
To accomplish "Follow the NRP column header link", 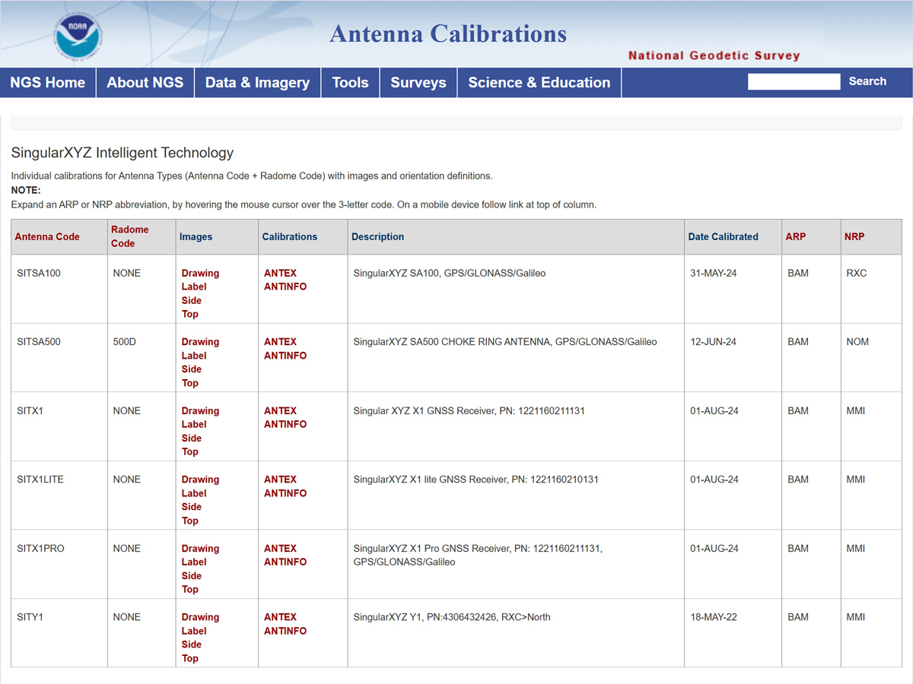I will tap(854, 237).
